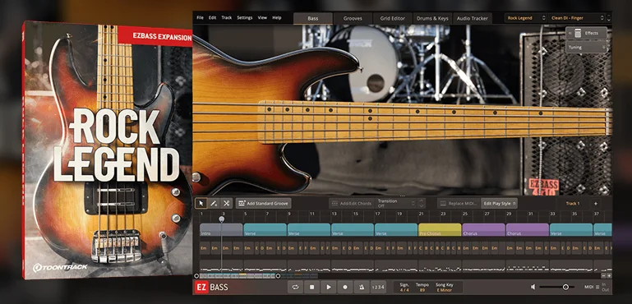Expand the Tuning dropdown

click(x=587, y=47)
